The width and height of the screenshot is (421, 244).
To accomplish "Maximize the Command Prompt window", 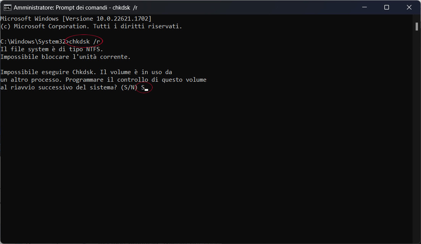I will [387, 7].
